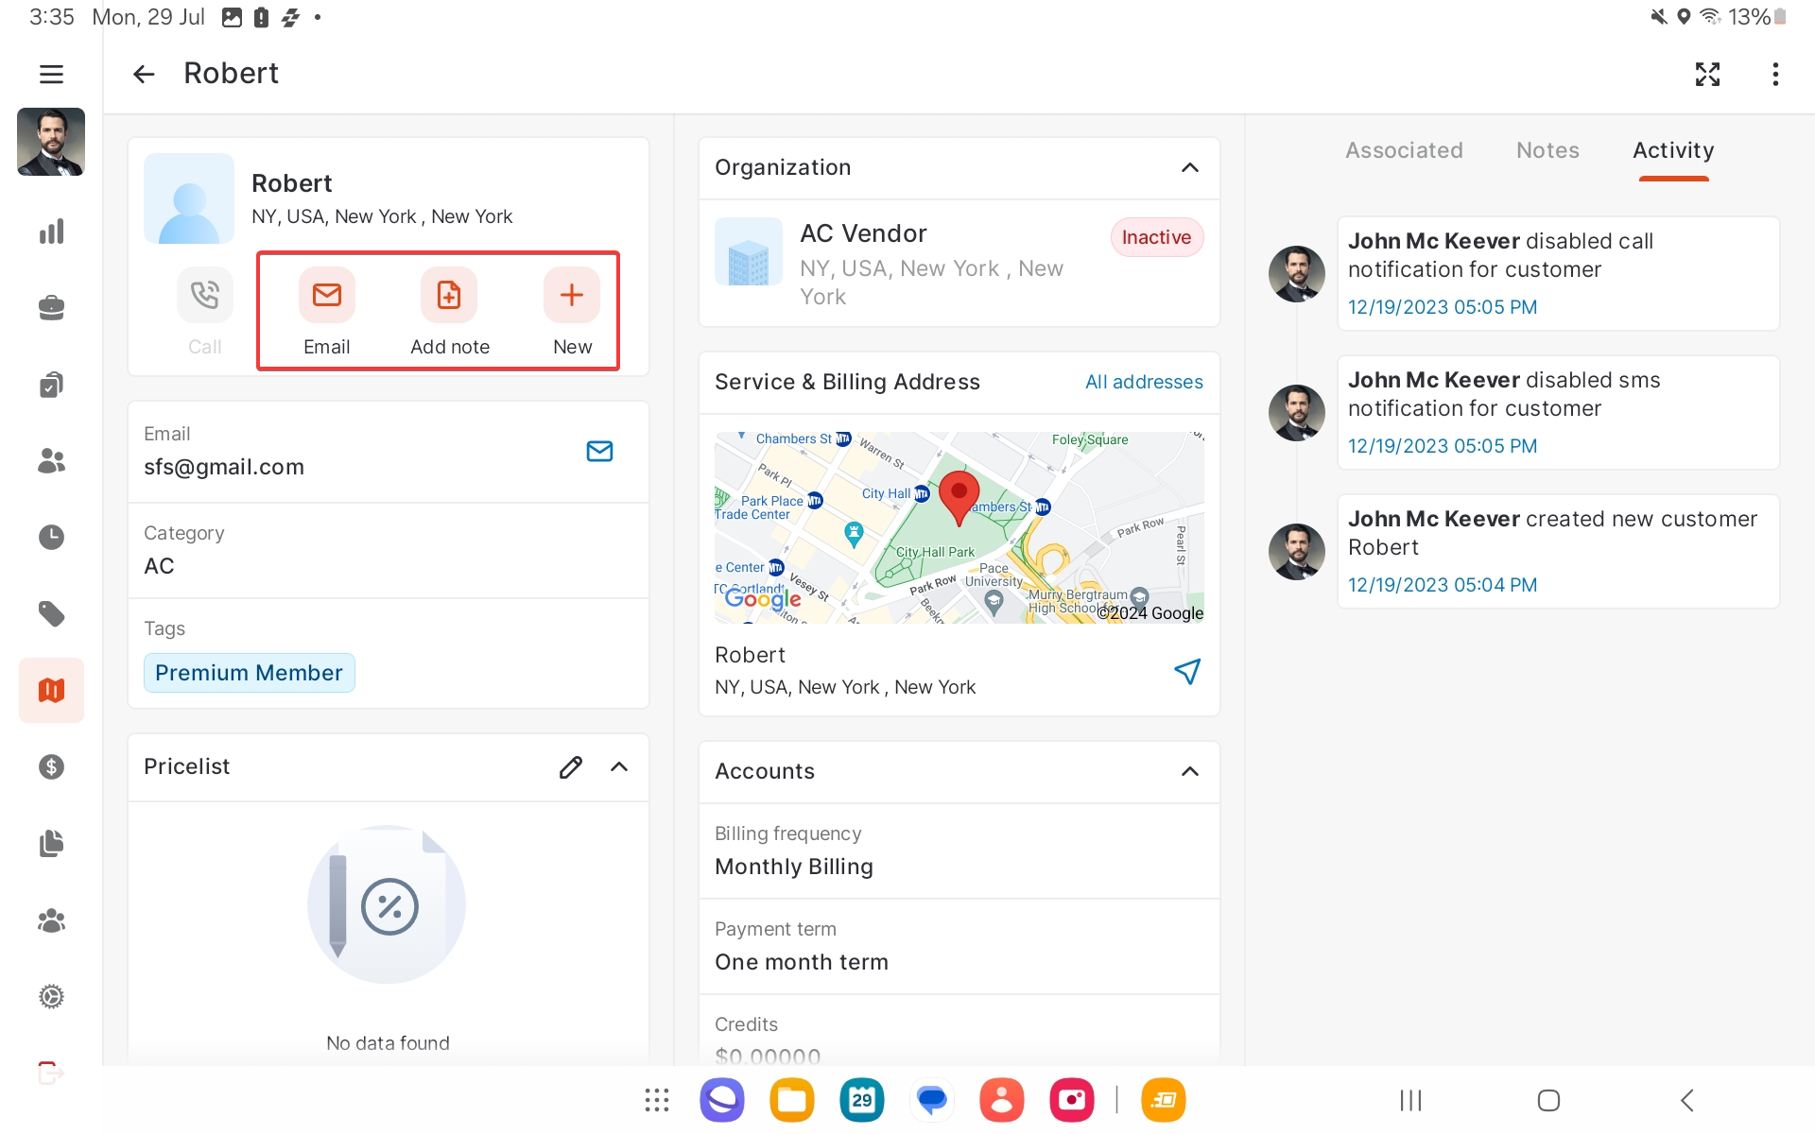
Task: Collapse the Organization section
Action: [1189, 167]
